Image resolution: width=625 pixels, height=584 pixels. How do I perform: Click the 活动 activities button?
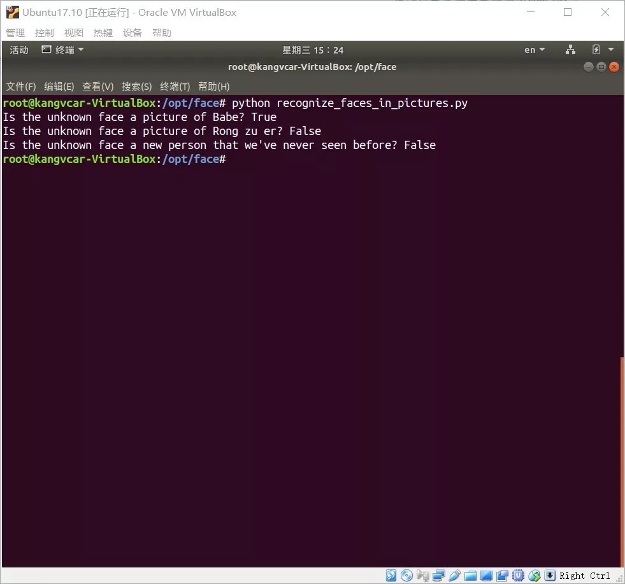point(19,50)
